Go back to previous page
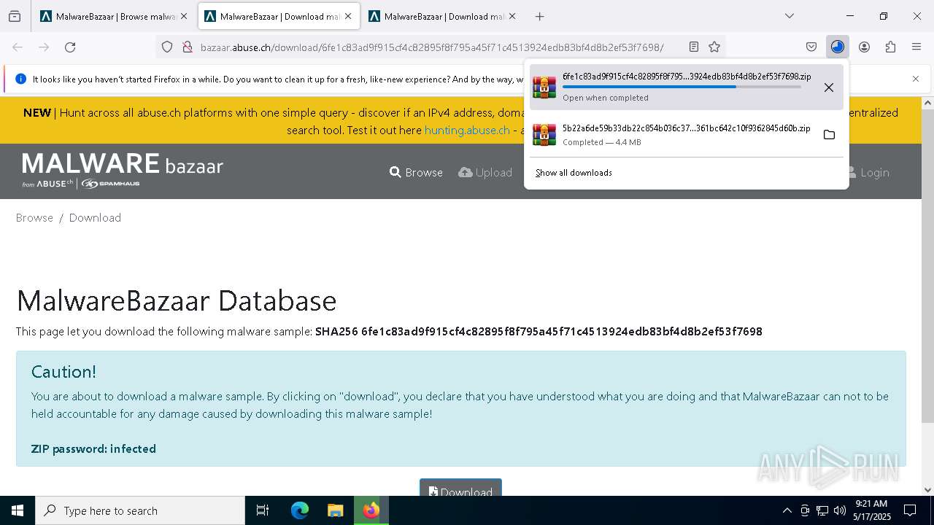934x525 pixels. click(18, 47)
